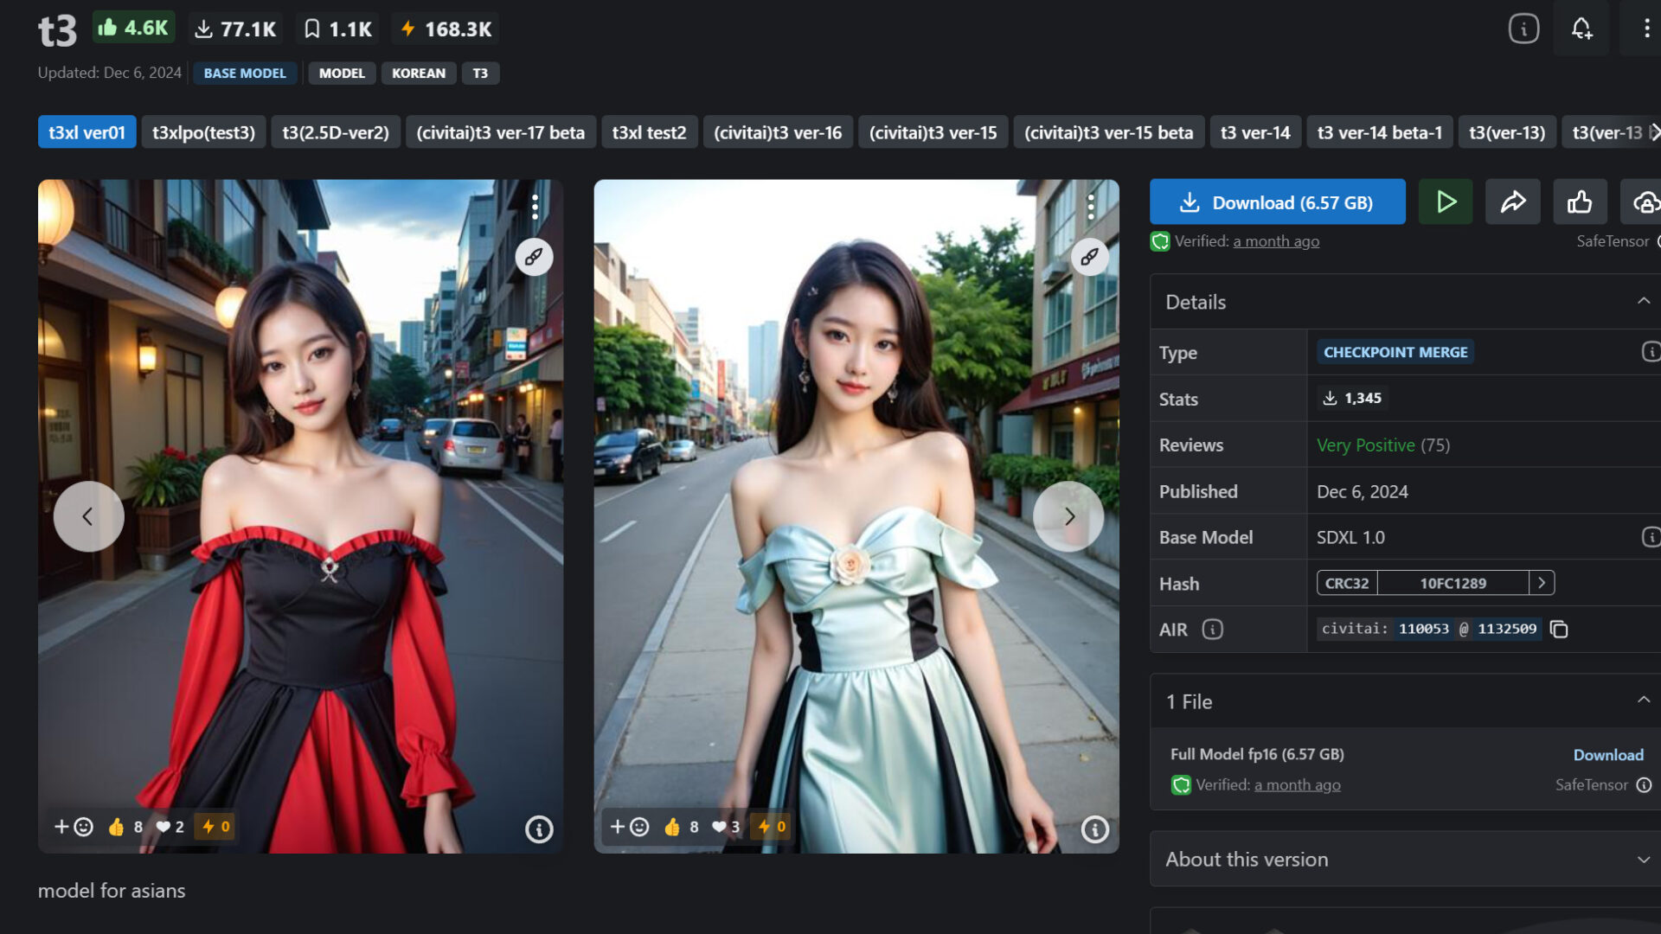This screenshot has width=1661, height=934.
Task: Open info icon on second image
Action: (x=1094, y=829)
